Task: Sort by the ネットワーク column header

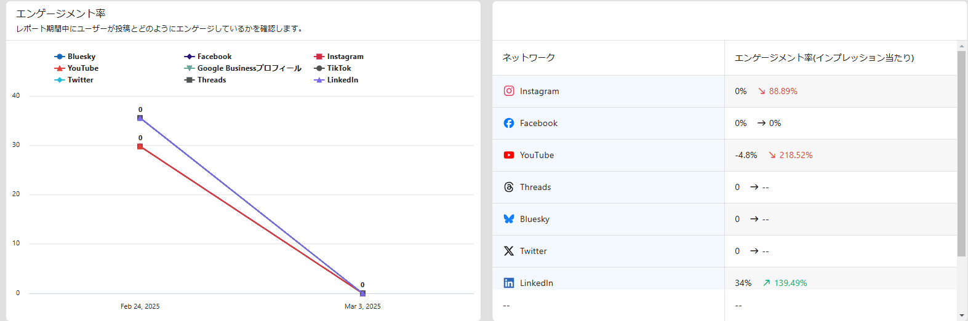Action: click(529, 58)
